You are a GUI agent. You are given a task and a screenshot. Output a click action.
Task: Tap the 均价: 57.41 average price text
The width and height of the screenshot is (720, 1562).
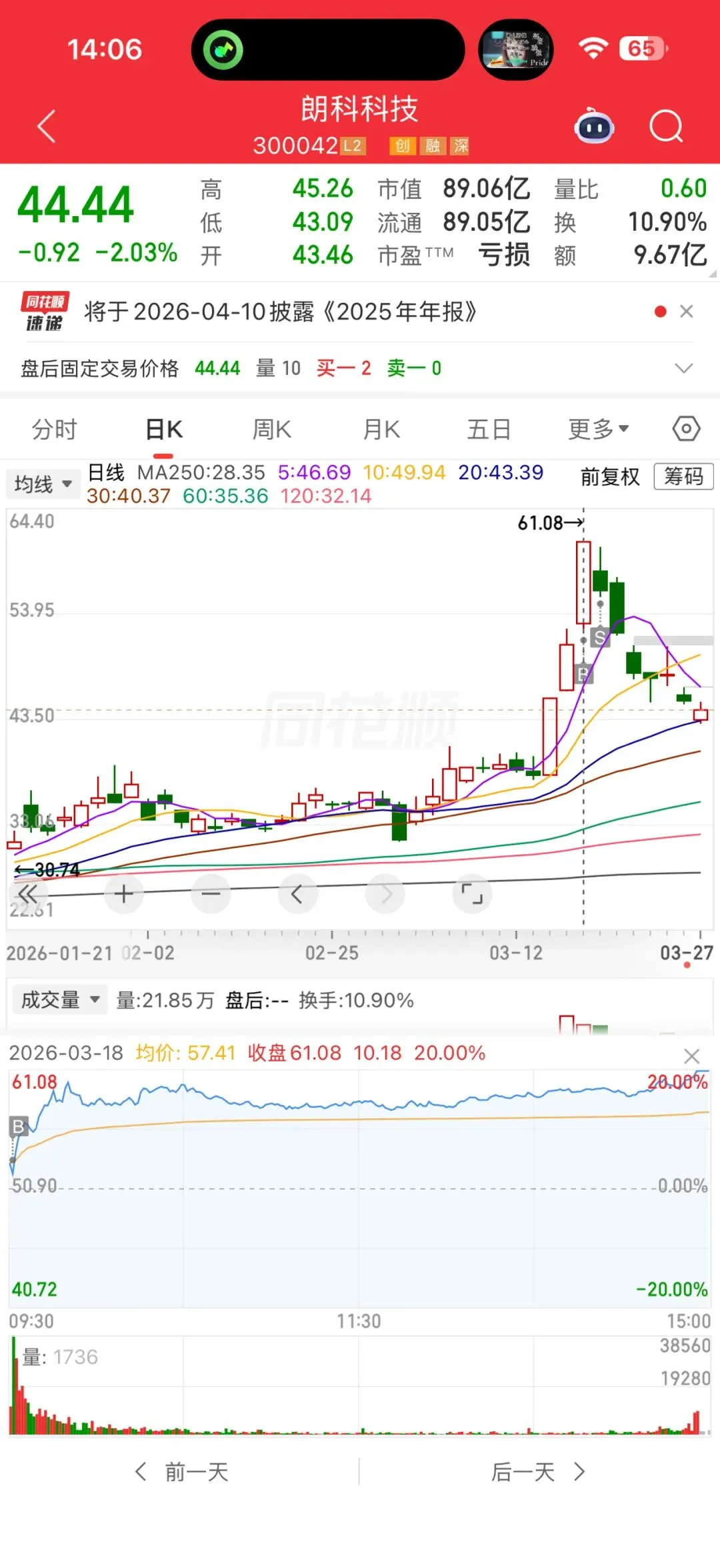point(185,1053)
